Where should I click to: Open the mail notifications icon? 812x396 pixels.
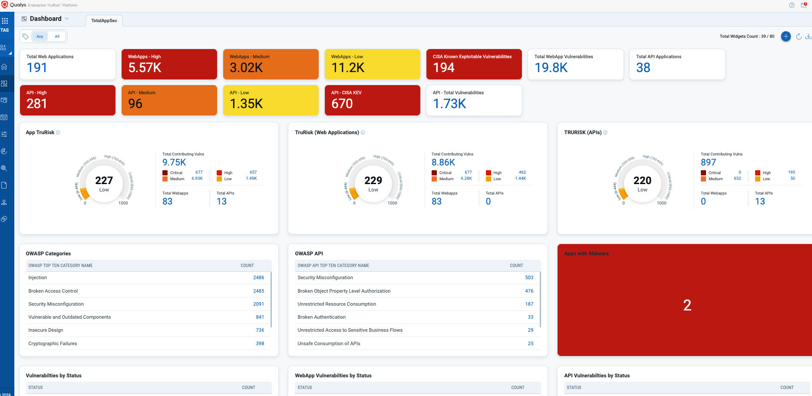coord(804,5)
